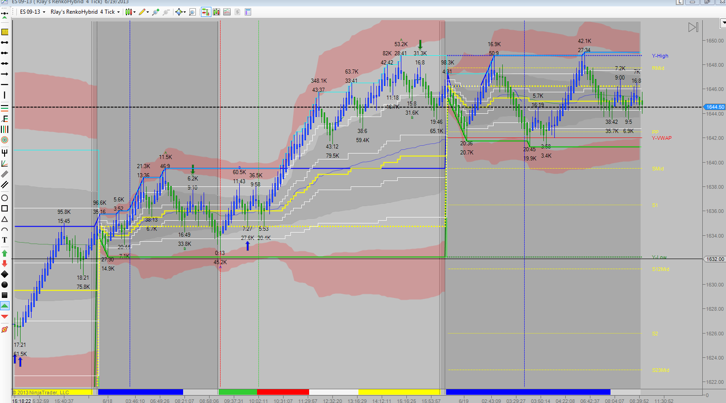Select the arrow line drawing tool
The height and width of the screenshot is (403, 726).
click(5, 74)
